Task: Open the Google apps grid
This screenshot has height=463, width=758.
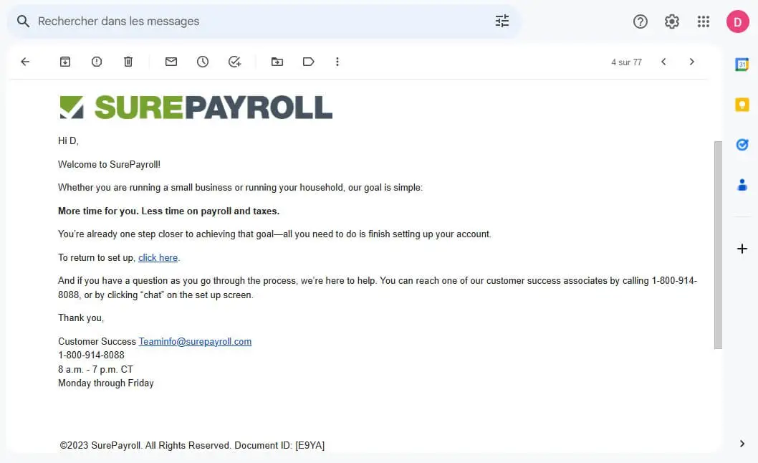Action: click(x=704, y=22)
